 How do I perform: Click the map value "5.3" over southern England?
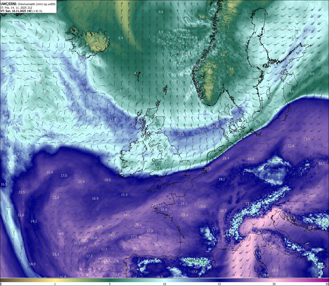point(158,167)
